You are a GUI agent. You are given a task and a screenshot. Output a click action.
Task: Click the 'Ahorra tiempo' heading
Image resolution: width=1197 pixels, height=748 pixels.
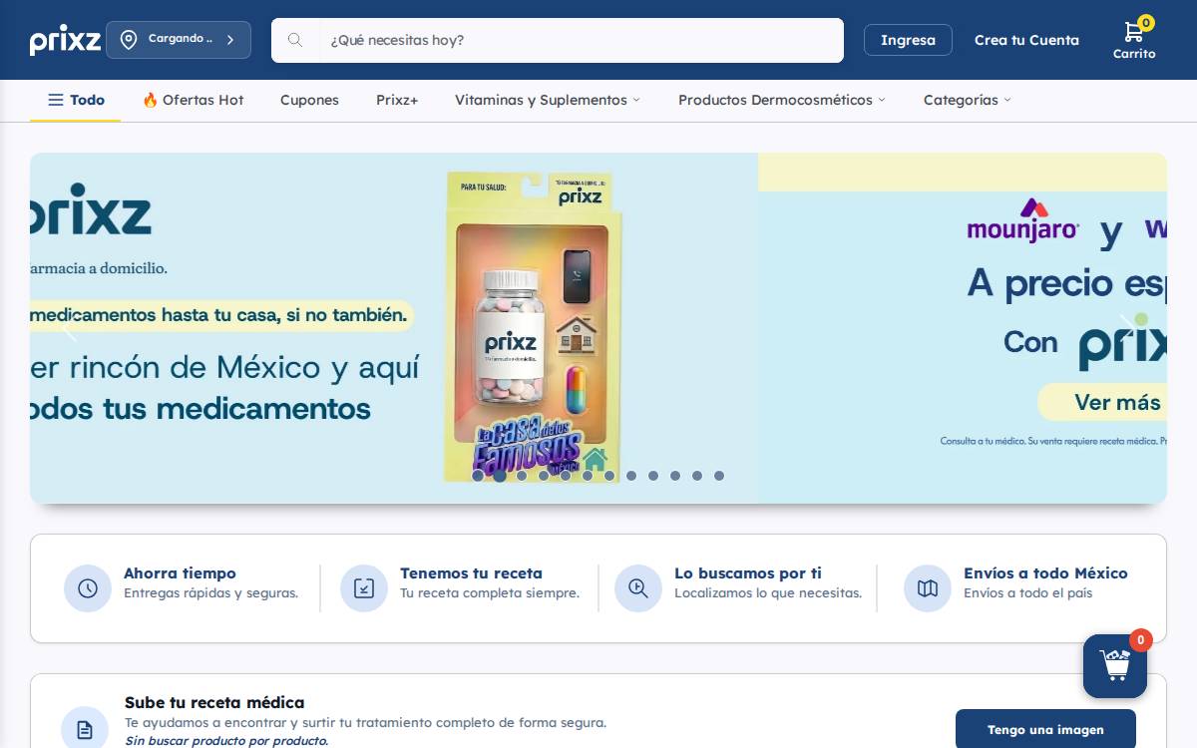[x=180, y=573]
